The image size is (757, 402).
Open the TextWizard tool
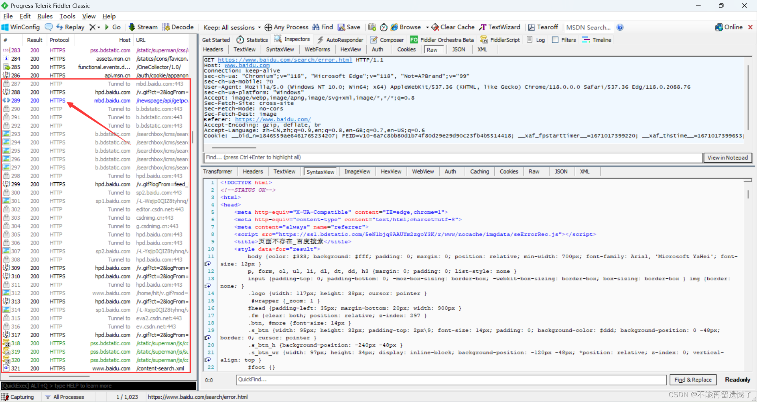point(500,27)
